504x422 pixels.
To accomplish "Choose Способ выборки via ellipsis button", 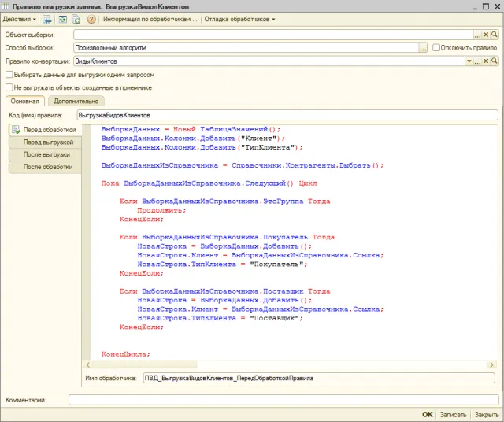I will click(x=423, y=48).
